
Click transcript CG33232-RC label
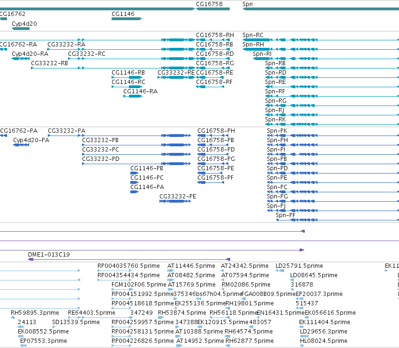tap(87, 54)
